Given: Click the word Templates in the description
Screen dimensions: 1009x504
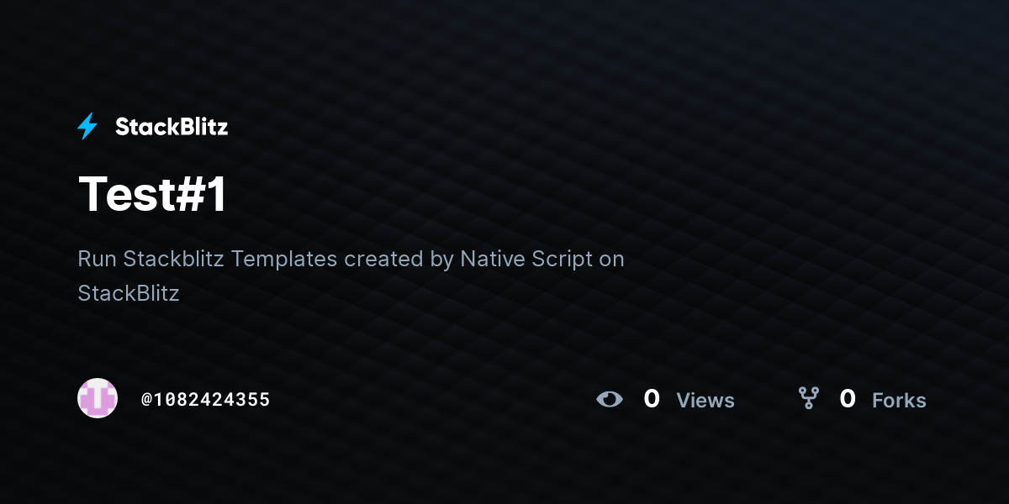Looking at the screenshot, I should click(x=284, y=259).
